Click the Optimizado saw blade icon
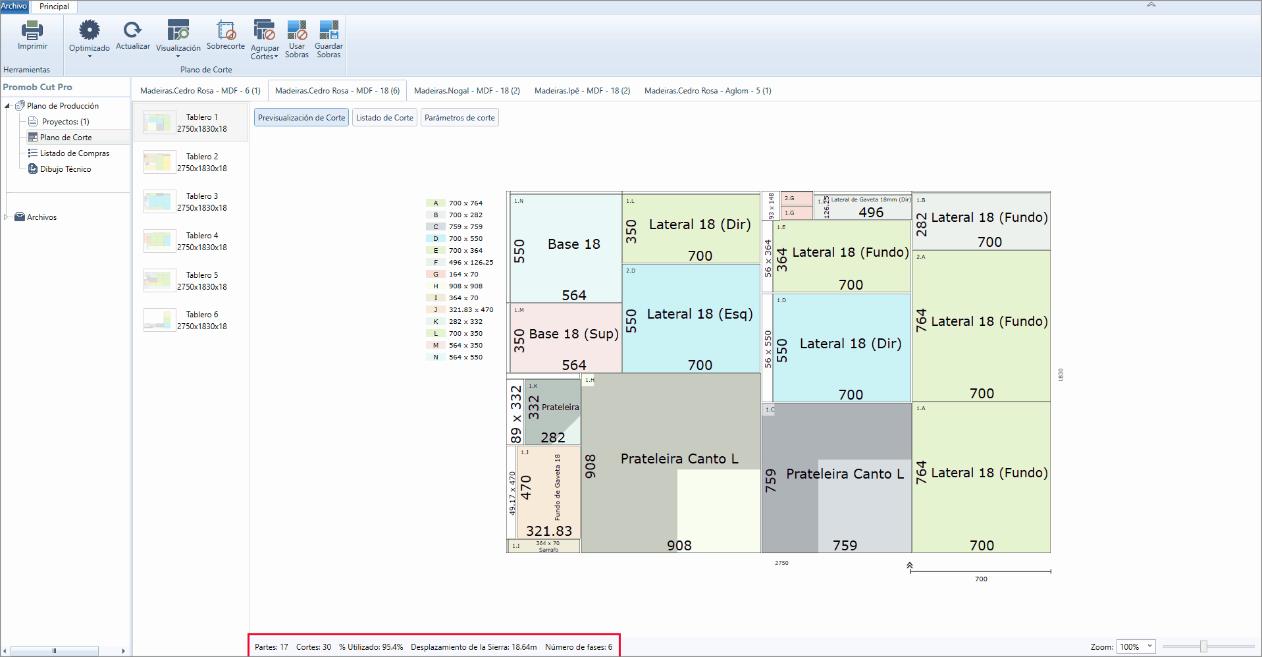1262x657 pixels. [x=90, y=30]
